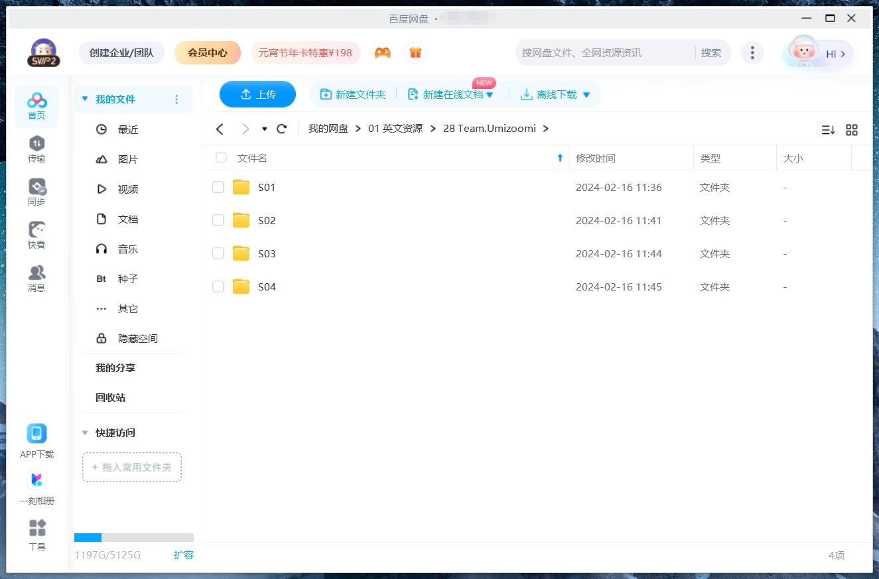This screenshot has width=879, height=579.
Task: Switch to the 视频 category
Action: pos(127,189)
